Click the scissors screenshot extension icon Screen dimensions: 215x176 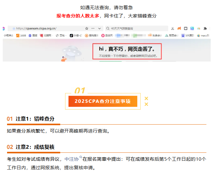pos(173,28)
